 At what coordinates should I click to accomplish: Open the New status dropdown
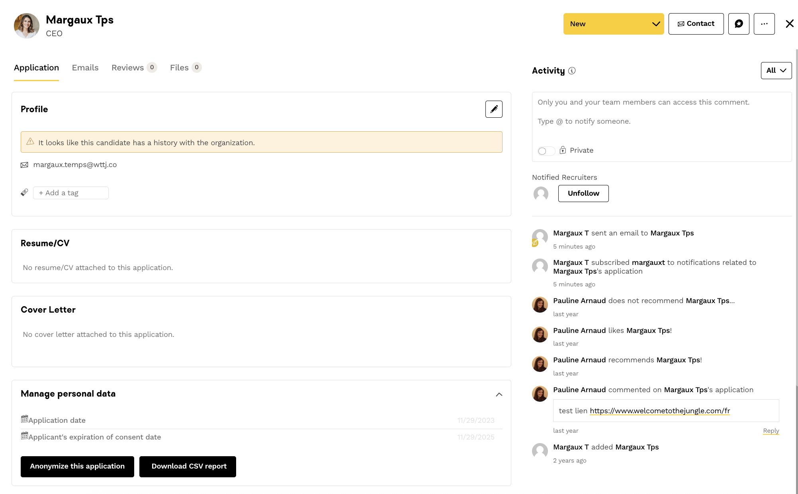pos(613,24)
